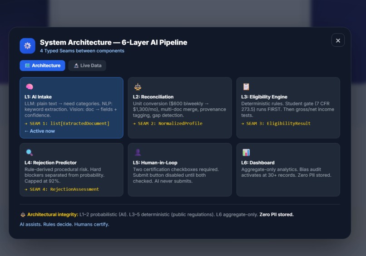Click the scales icon beside Architectural integrity

coord(23,215)
